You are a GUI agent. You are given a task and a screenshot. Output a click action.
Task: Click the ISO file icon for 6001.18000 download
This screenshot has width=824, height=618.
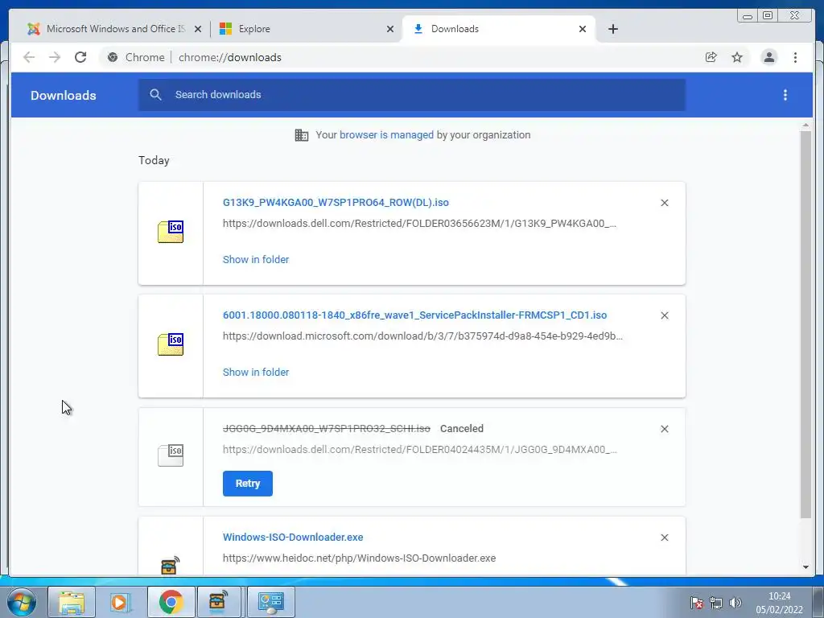pos(171,344)
